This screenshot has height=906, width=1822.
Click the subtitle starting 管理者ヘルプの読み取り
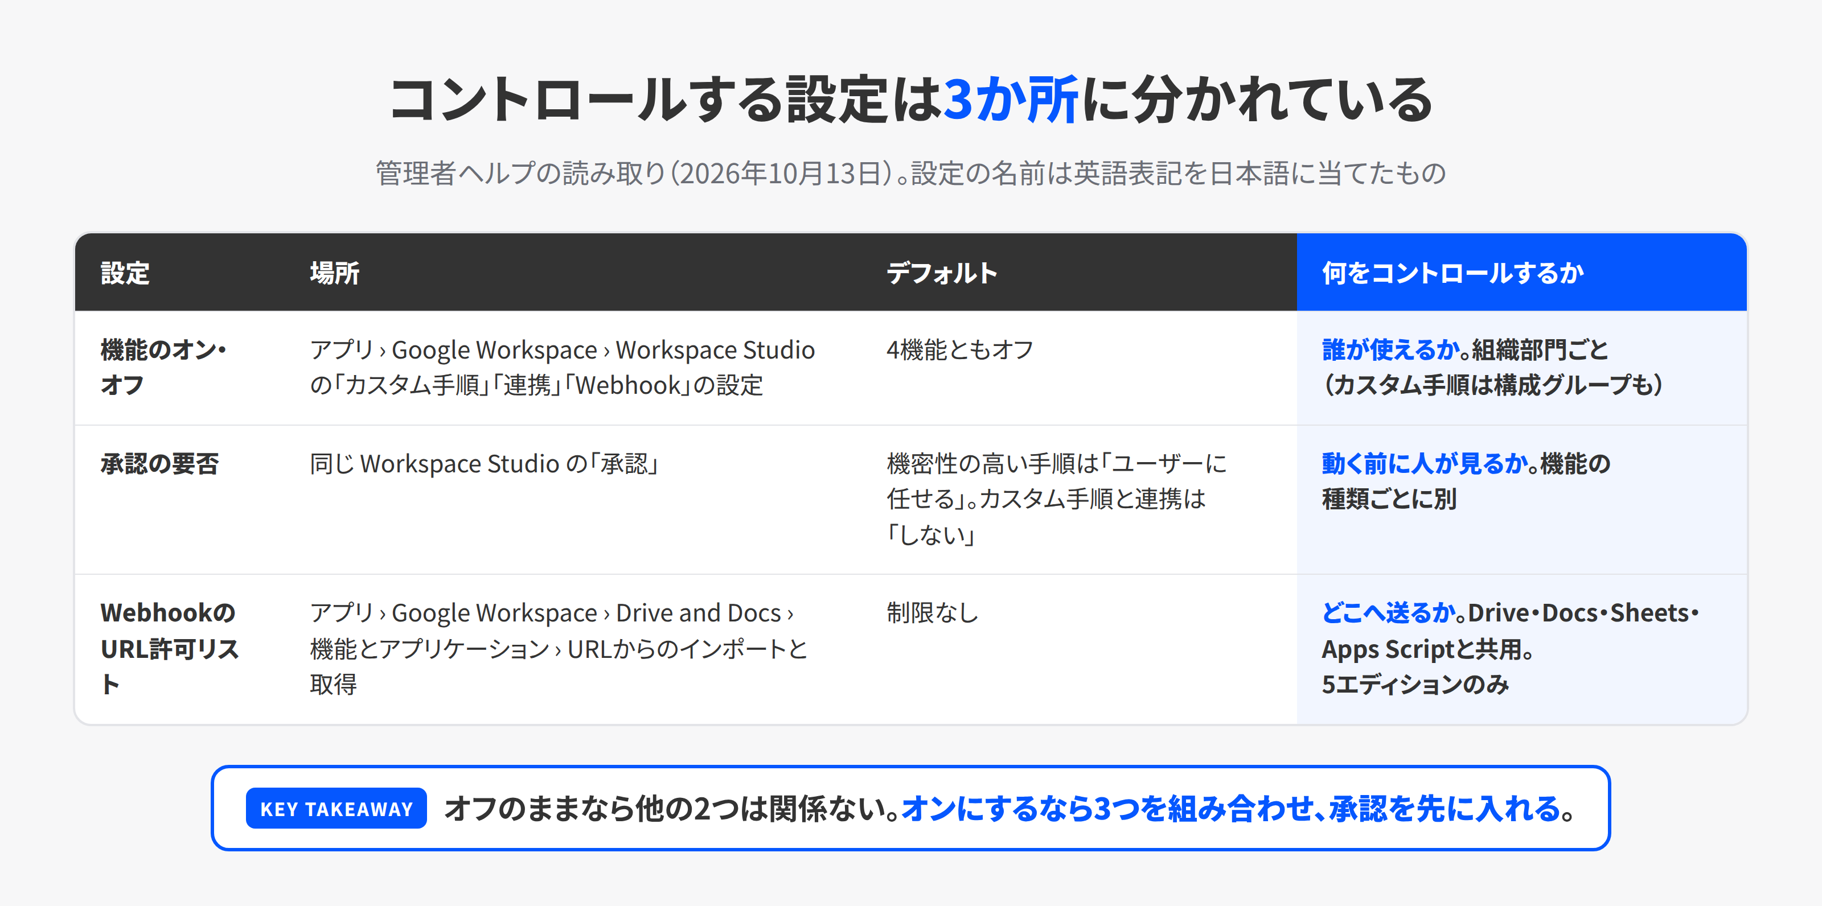(x=911, y=173)
